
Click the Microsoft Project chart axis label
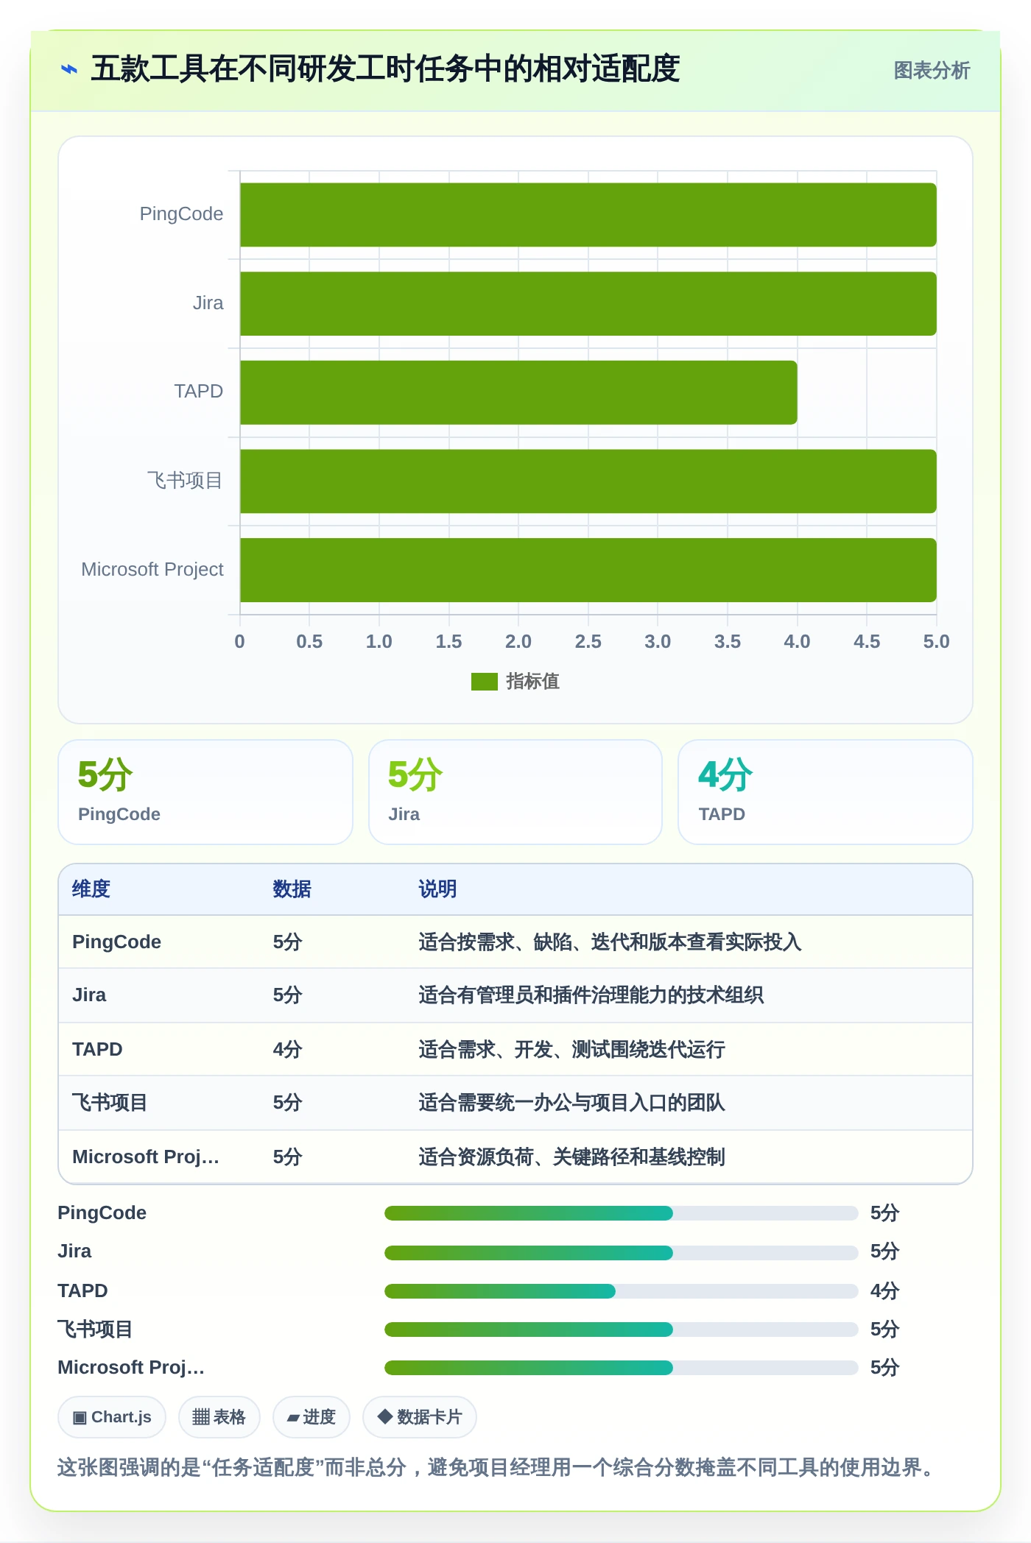click(x=152, y=570)
